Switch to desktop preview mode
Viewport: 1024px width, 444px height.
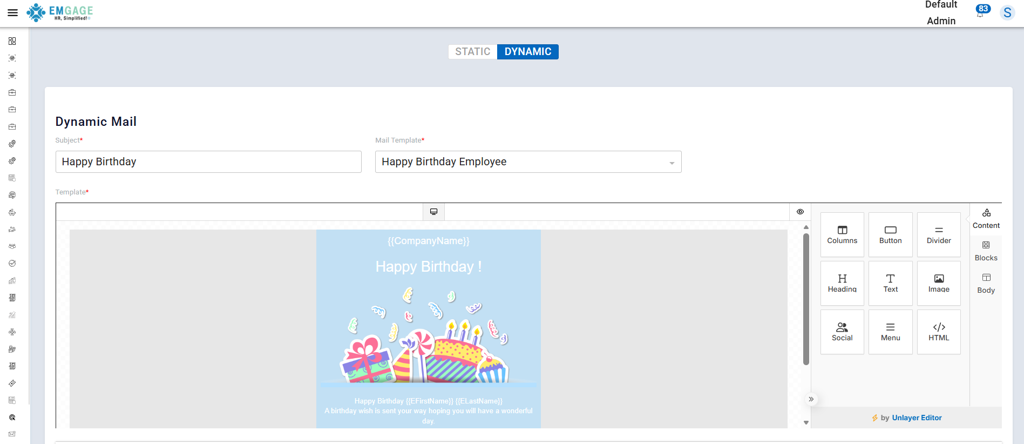(x=433, y=212)
